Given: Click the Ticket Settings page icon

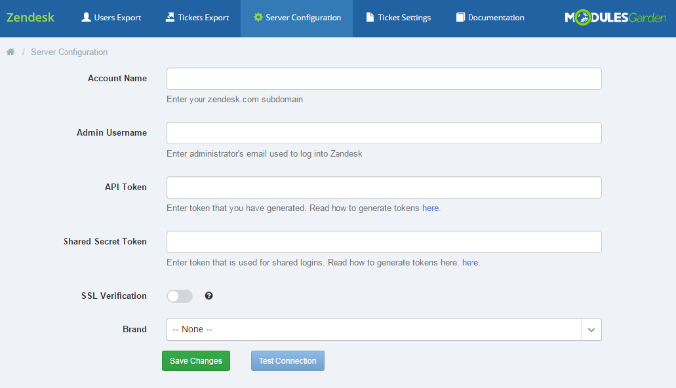Looking at the screenshot, I should pyautogui.click(x=370, y=17).
